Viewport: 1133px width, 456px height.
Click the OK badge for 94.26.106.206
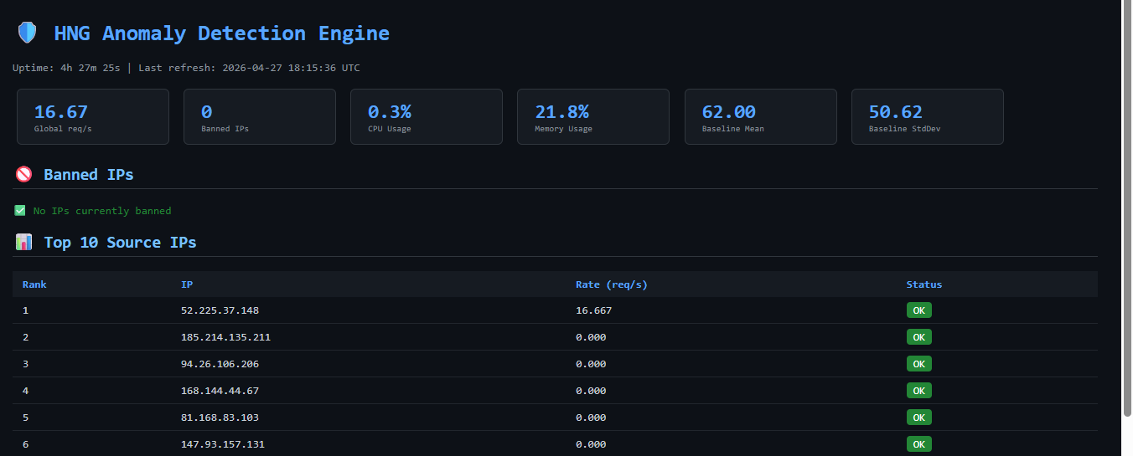[x=918, y=364]
